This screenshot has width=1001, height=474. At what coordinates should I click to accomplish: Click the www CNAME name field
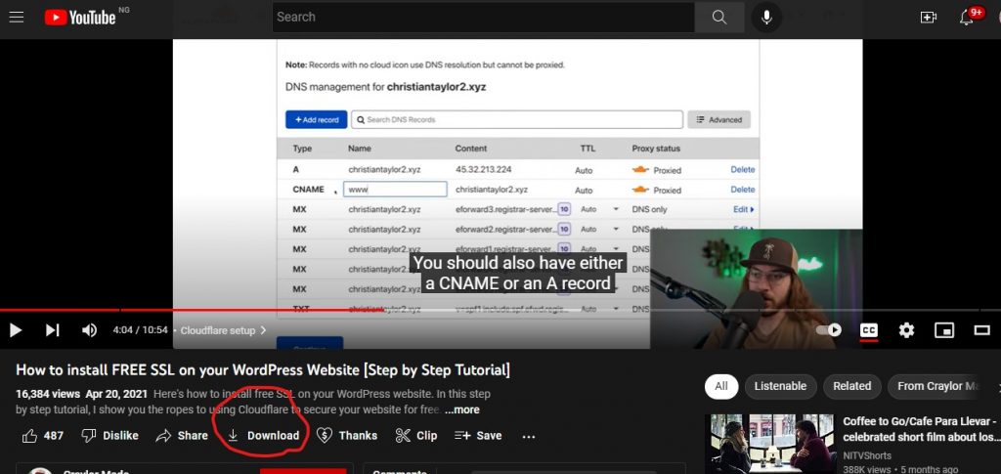coord(395,190)
